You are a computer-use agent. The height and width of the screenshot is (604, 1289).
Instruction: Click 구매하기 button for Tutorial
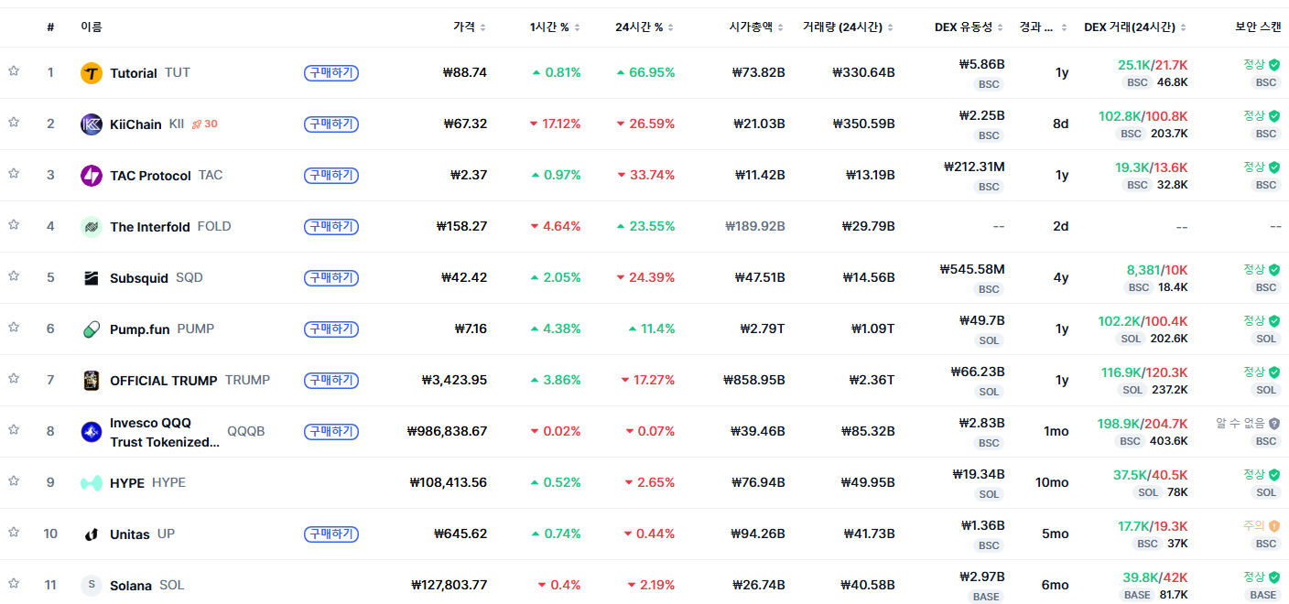[x=331, y=72]
